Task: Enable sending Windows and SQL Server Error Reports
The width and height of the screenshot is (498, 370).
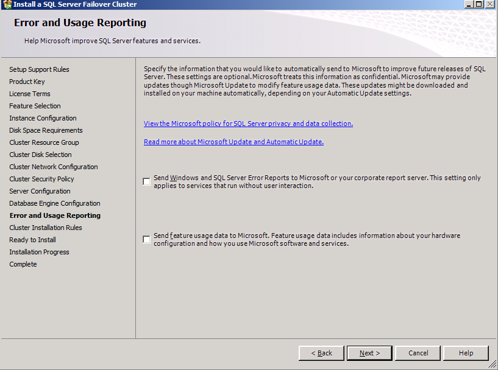Action: 146,182
